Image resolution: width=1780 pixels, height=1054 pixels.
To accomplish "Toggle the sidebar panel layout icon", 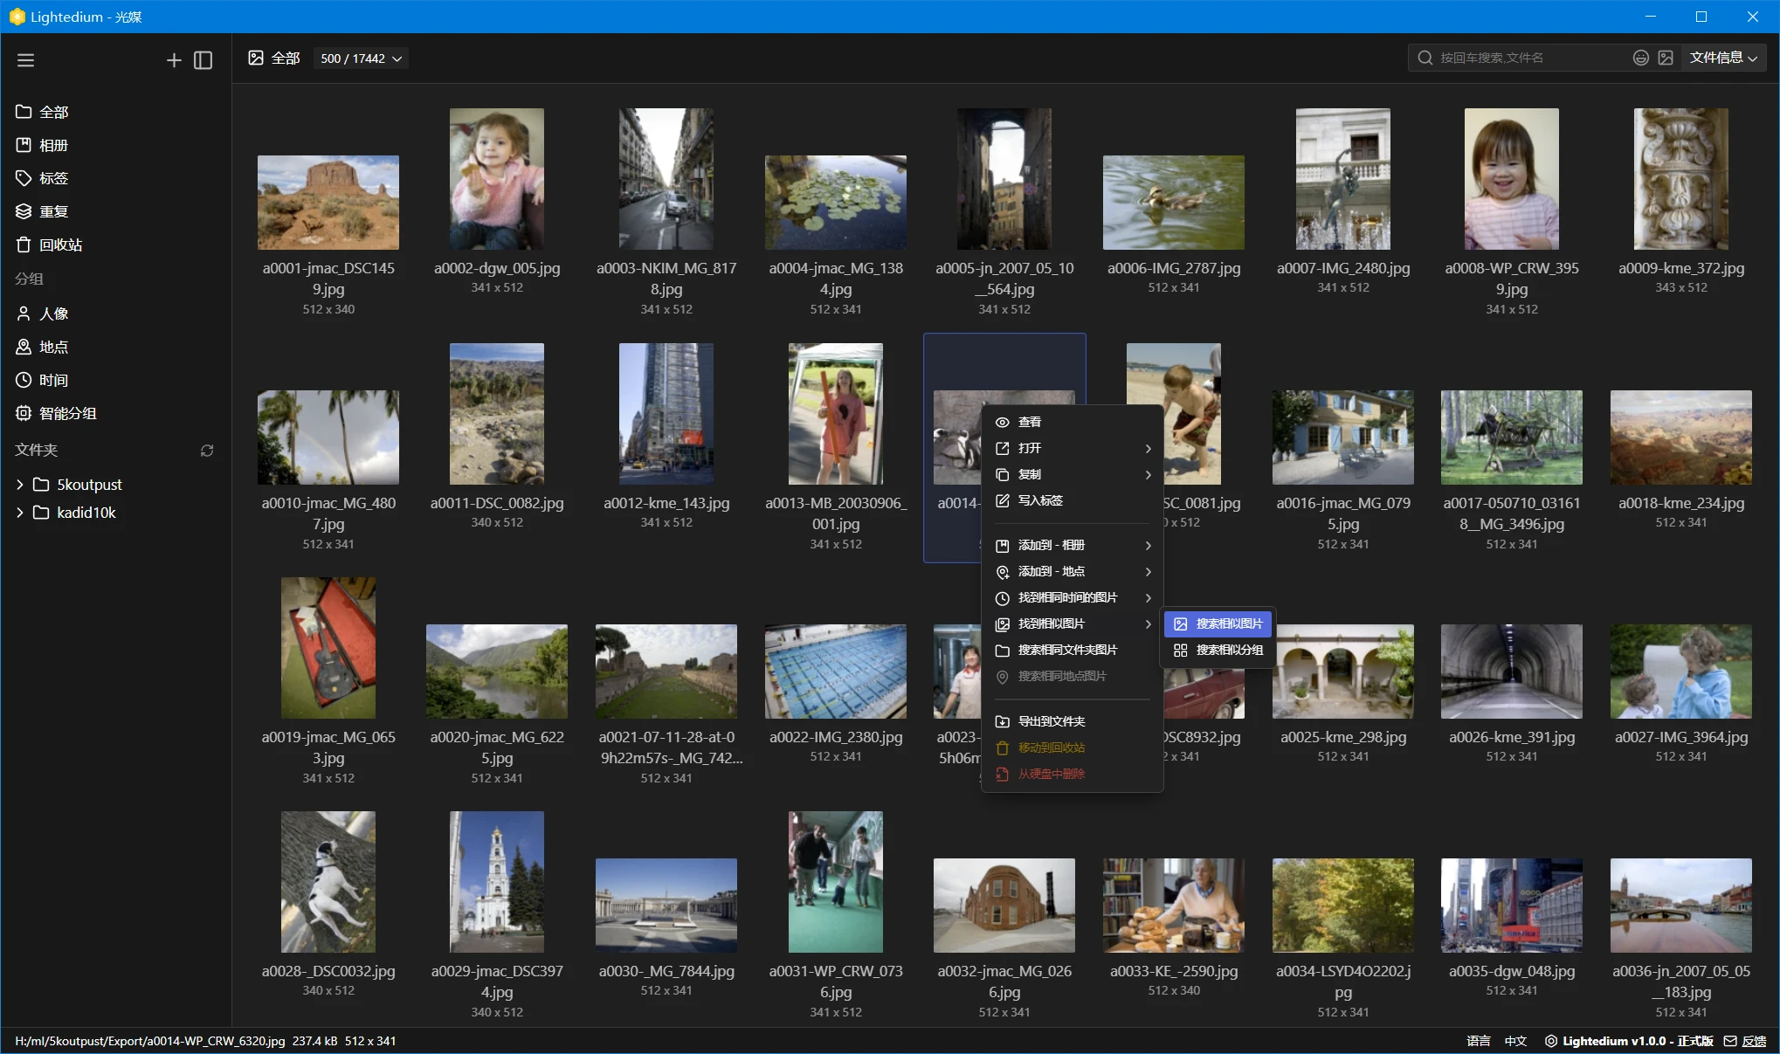I will tap(203, 60).
